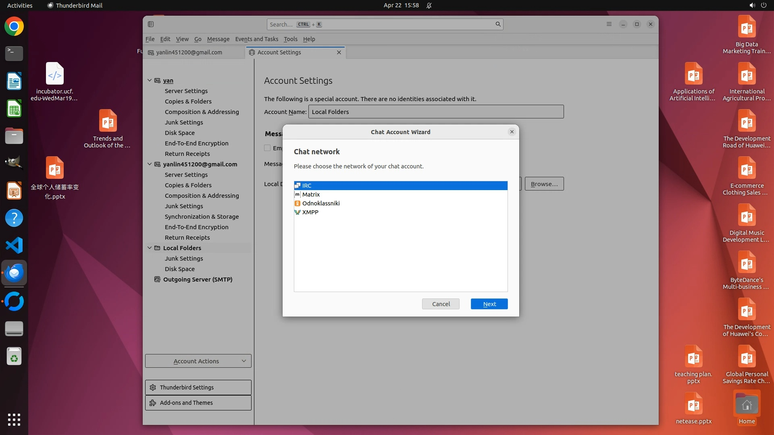Select the Matrix network icon
This screenshot has height=435, width=774.
pyautogui.click(x=298, y=195)
